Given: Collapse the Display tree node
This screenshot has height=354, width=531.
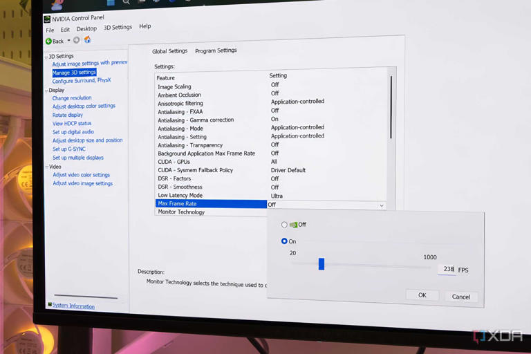Looking at the screenshot, I should pyautogui.click(x=46, y=91).
